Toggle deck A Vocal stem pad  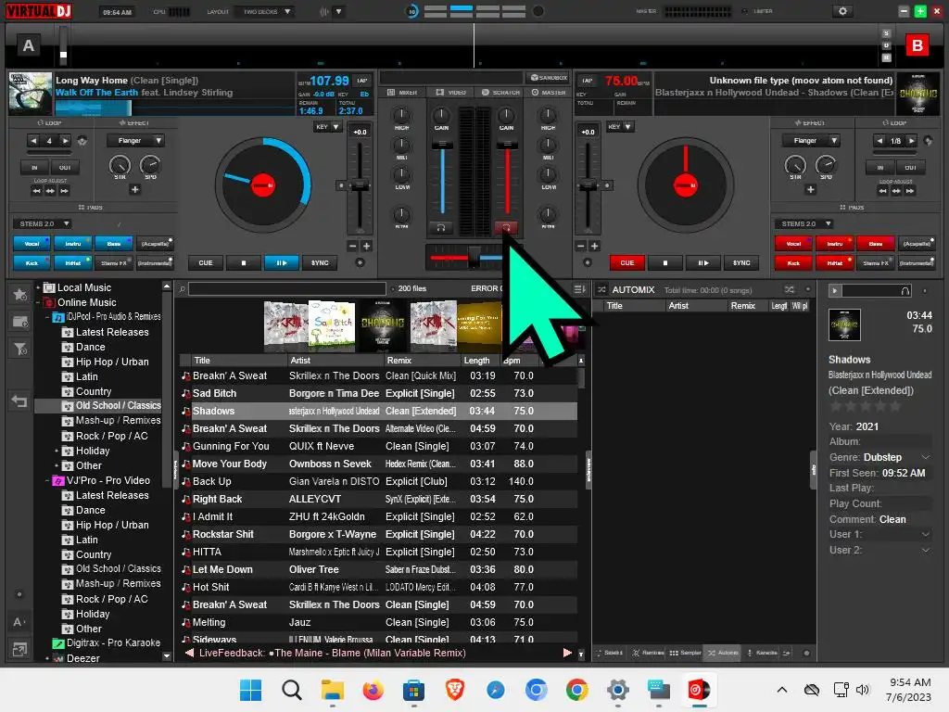[32, 244]
